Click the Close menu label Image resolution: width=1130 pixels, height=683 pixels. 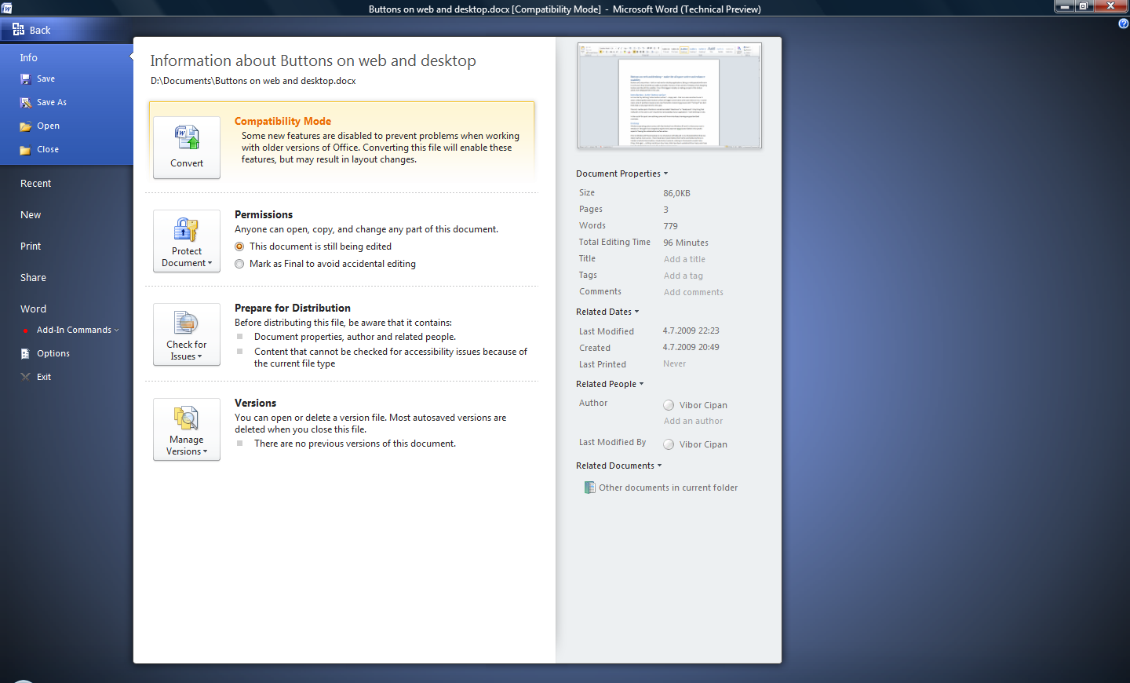48,149
